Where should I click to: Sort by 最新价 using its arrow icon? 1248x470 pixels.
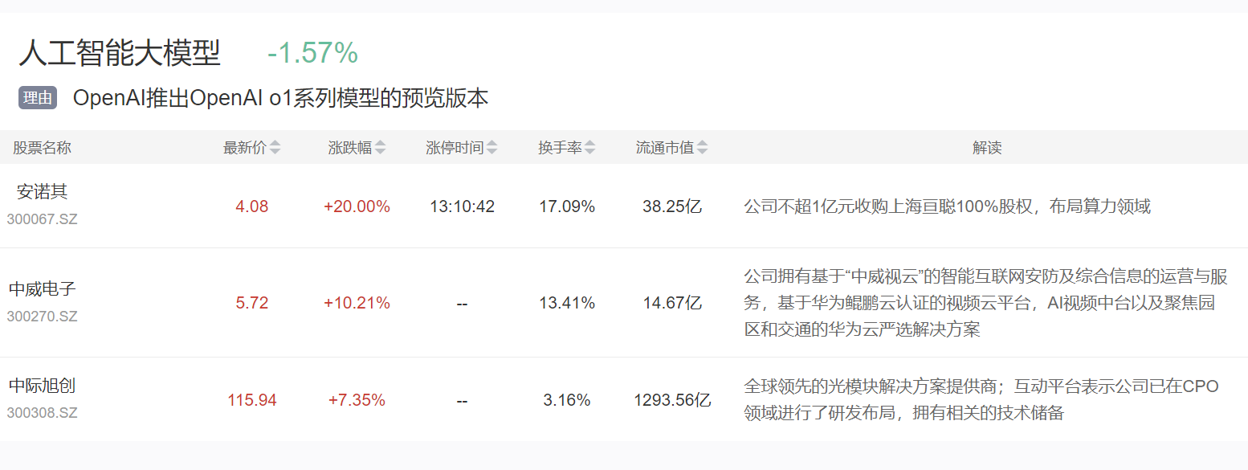tap(275, 148)
